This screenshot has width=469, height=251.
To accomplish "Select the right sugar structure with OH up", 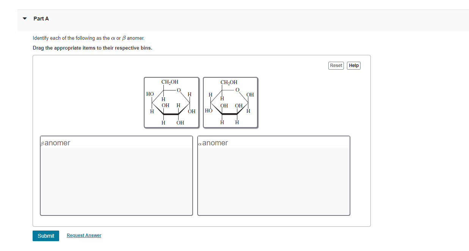I will [231, 102].
